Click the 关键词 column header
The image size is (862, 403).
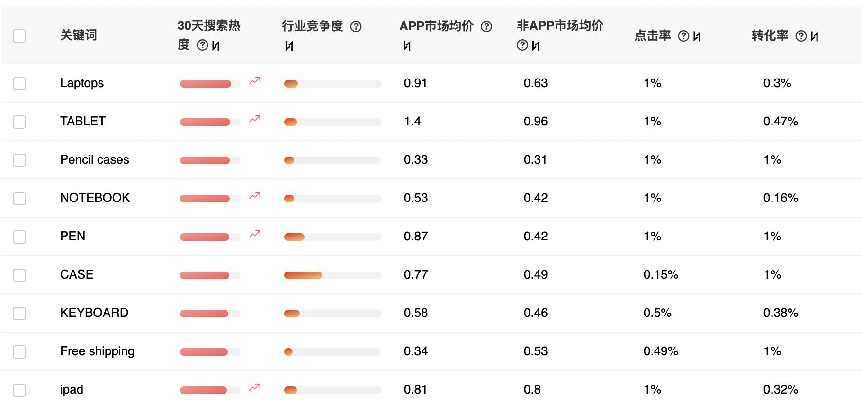pos(79,35)
